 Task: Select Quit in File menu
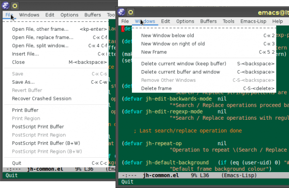tap(56, 163)
